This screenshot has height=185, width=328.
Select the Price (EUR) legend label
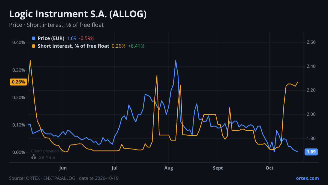click(x=51, y=38)
